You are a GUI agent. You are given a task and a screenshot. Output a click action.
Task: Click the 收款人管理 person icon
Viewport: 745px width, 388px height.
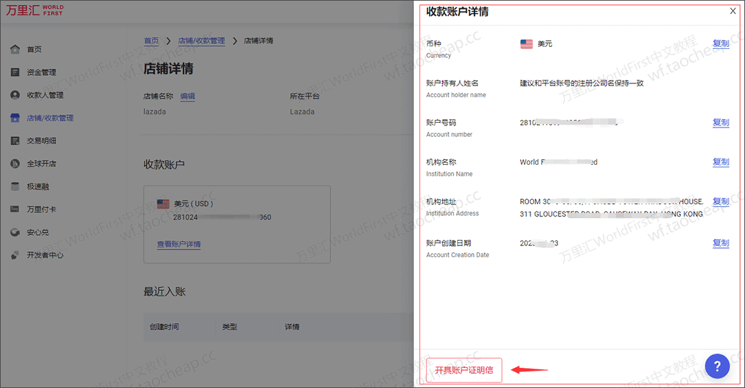pyautogui.click(x=15, y=95)
